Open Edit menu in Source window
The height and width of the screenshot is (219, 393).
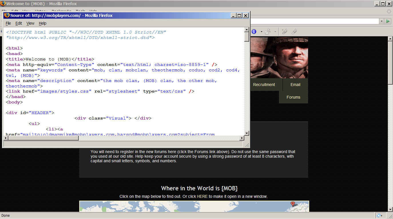click(x=19, y=23)
